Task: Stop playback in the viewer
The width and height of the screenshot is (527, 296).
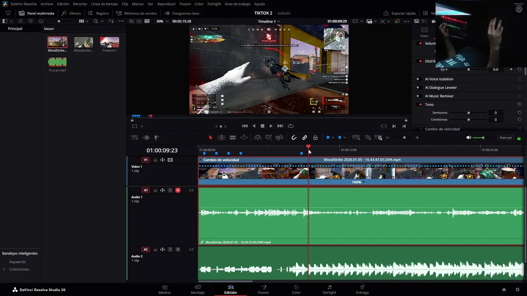Action: tap(262, 126)
